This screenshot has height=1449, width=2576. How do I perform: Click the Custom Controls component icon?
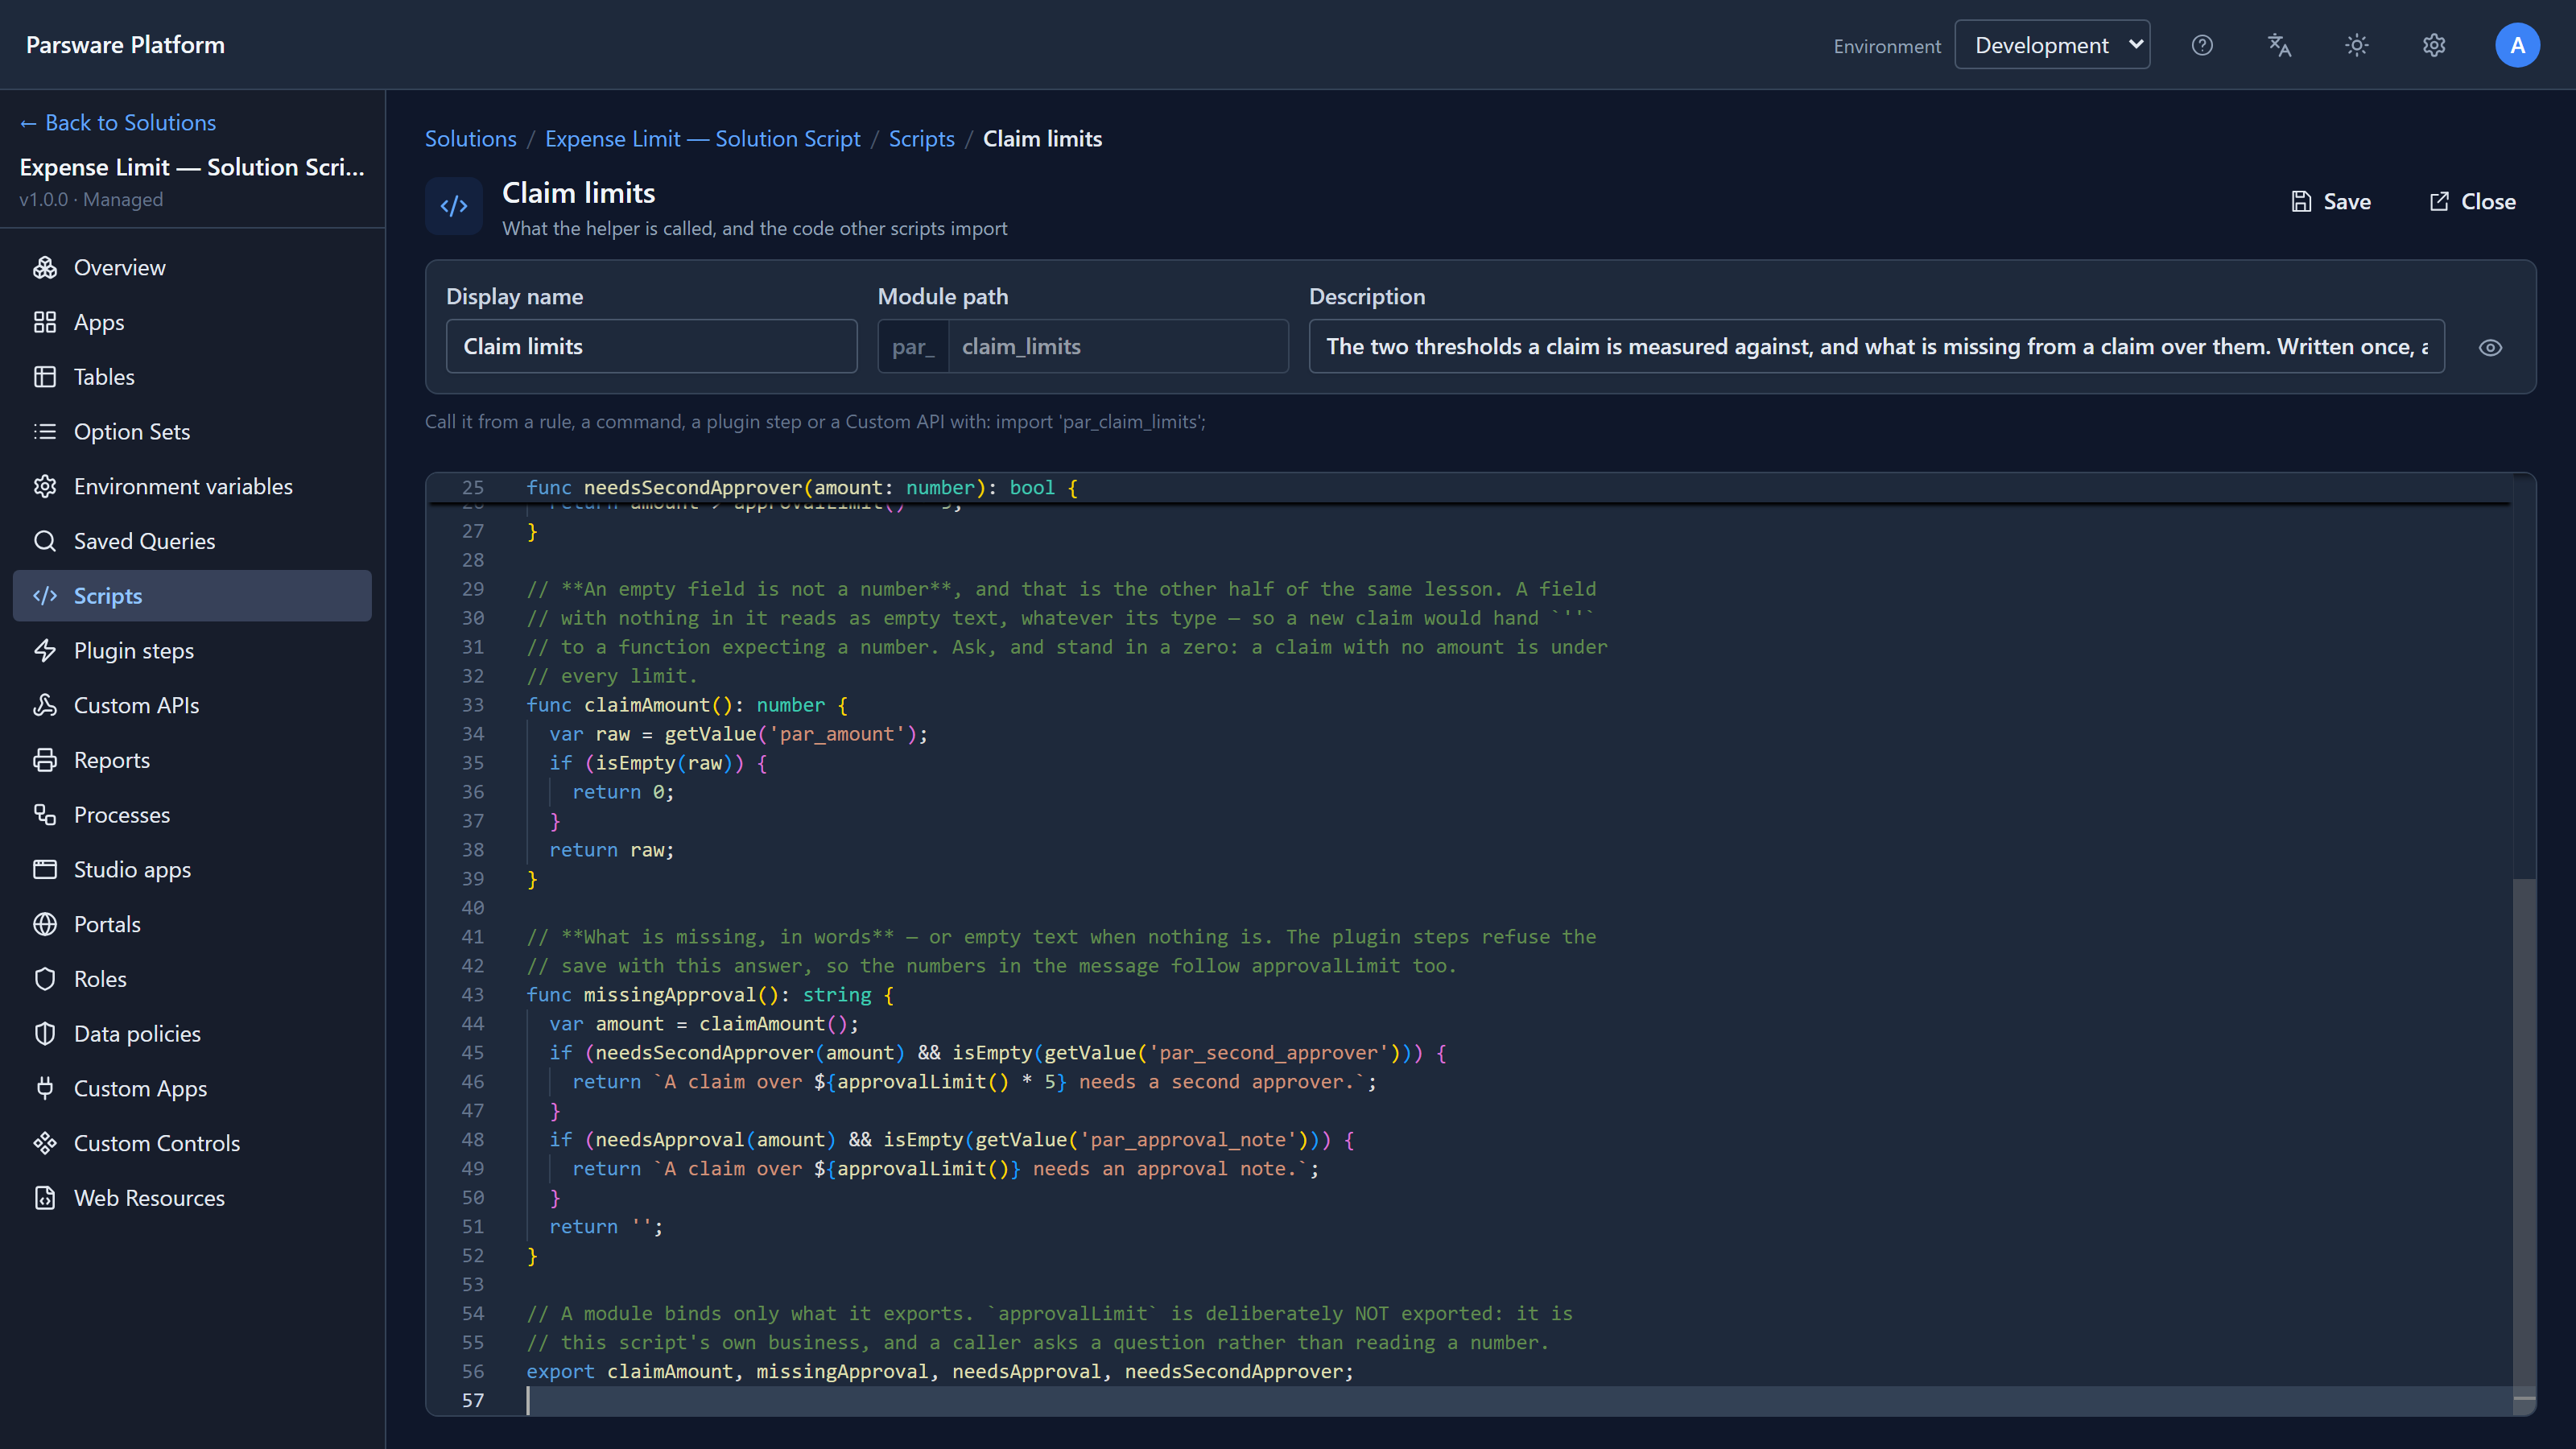click(45, 1143)
